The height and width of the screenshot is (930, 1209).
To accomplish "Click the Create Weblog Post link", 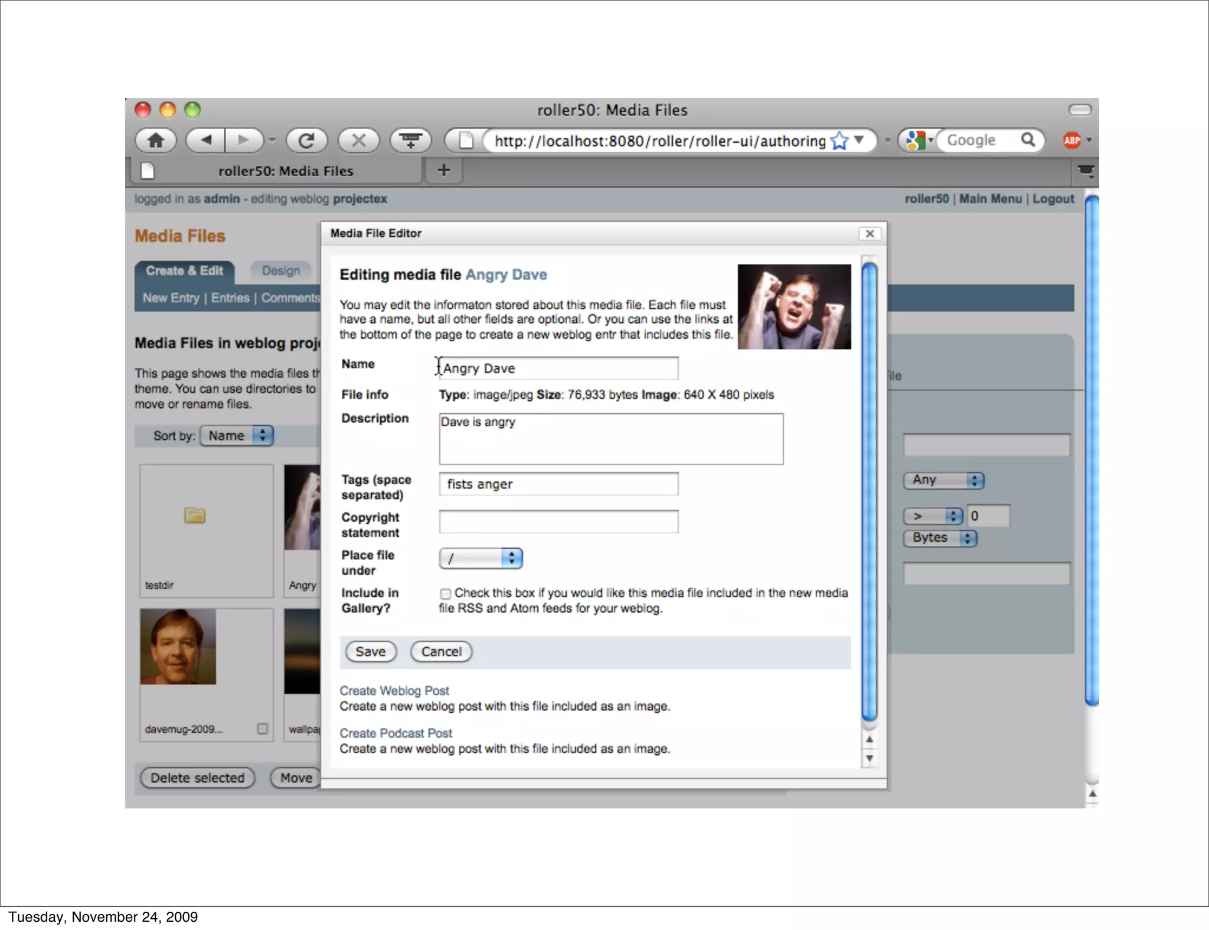I will tap(394, 690).
